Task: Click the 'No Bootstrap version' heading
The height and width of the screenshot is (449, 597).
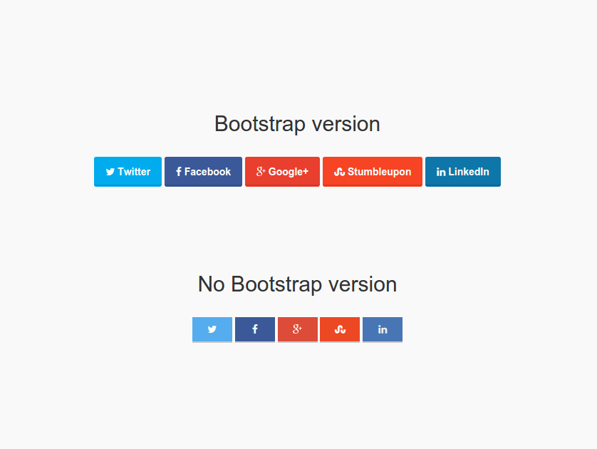Action: [297, 284]
